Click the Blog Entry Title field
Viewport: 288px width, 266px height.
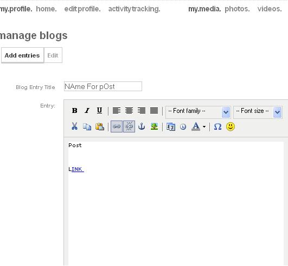tap(103, 86)
